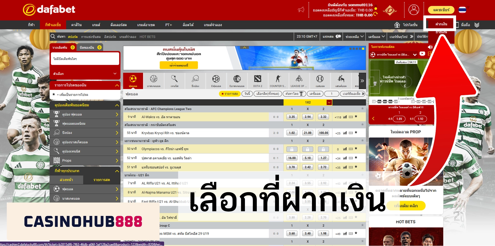Open statistics chart for Al-Wakra match
Screen dimensions: 495x246
(x=345, y=117)
